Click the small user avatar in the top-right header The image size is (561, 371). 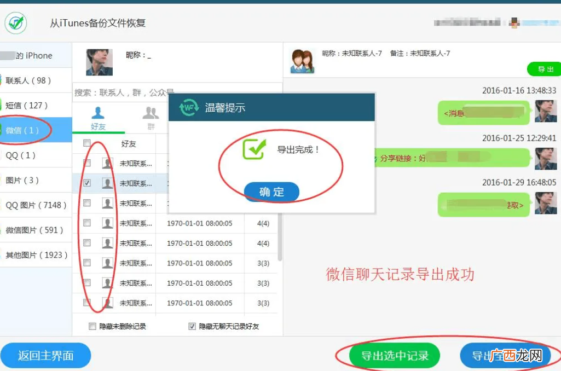pyautogui.click(x=514, y=22)
